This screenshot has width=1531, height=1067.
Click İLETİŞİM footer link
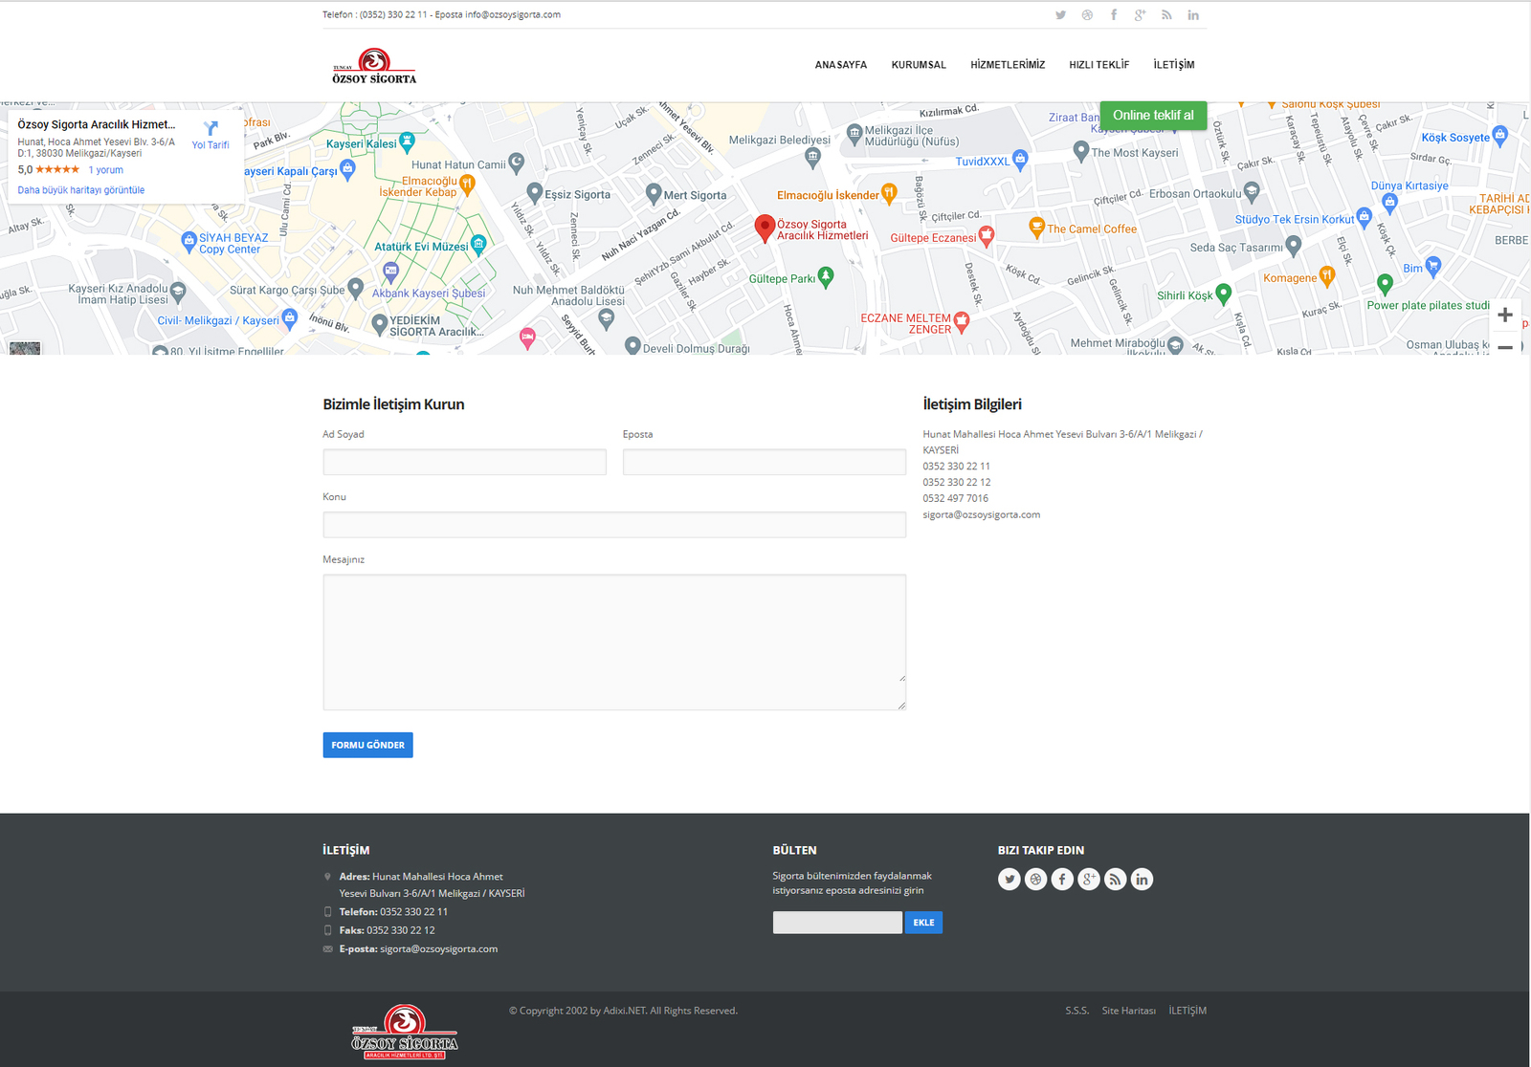pyautogui.click(x=1187, y=1011)
